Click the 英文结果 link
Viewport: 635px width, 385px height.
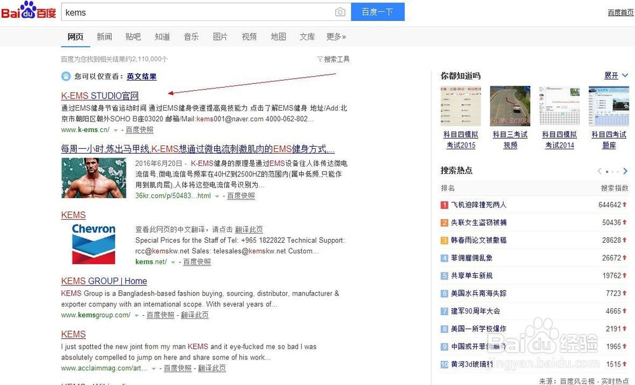(x=142, y=76)
